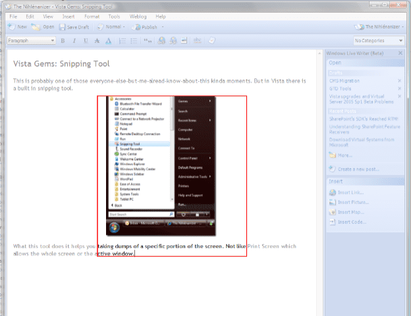The image size is (411, 316).
Task: Open the Format menu
Action: point(92,16)
